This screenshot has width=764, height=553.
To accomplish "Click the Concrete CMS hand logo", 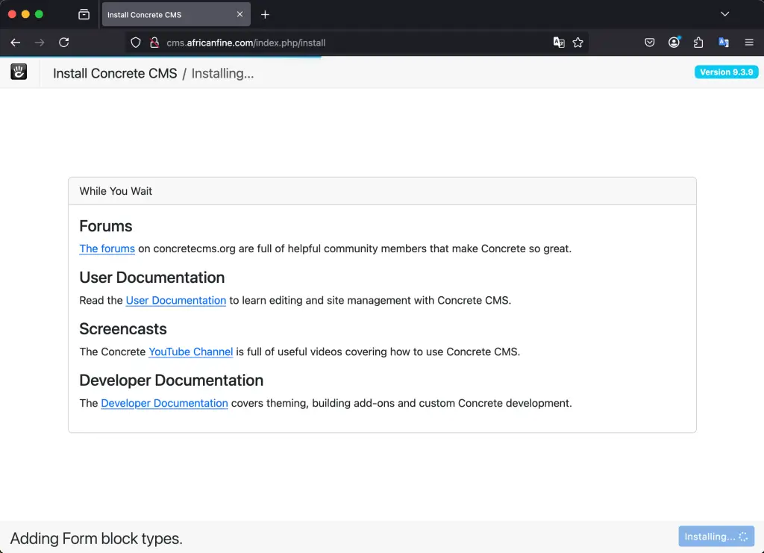I will [x=18, y=72].
